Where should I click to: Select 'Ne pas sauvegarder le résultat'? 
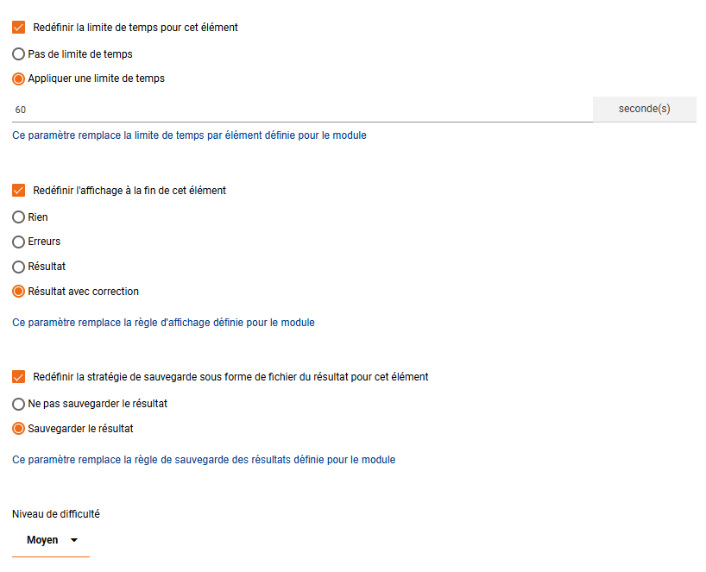19,404
